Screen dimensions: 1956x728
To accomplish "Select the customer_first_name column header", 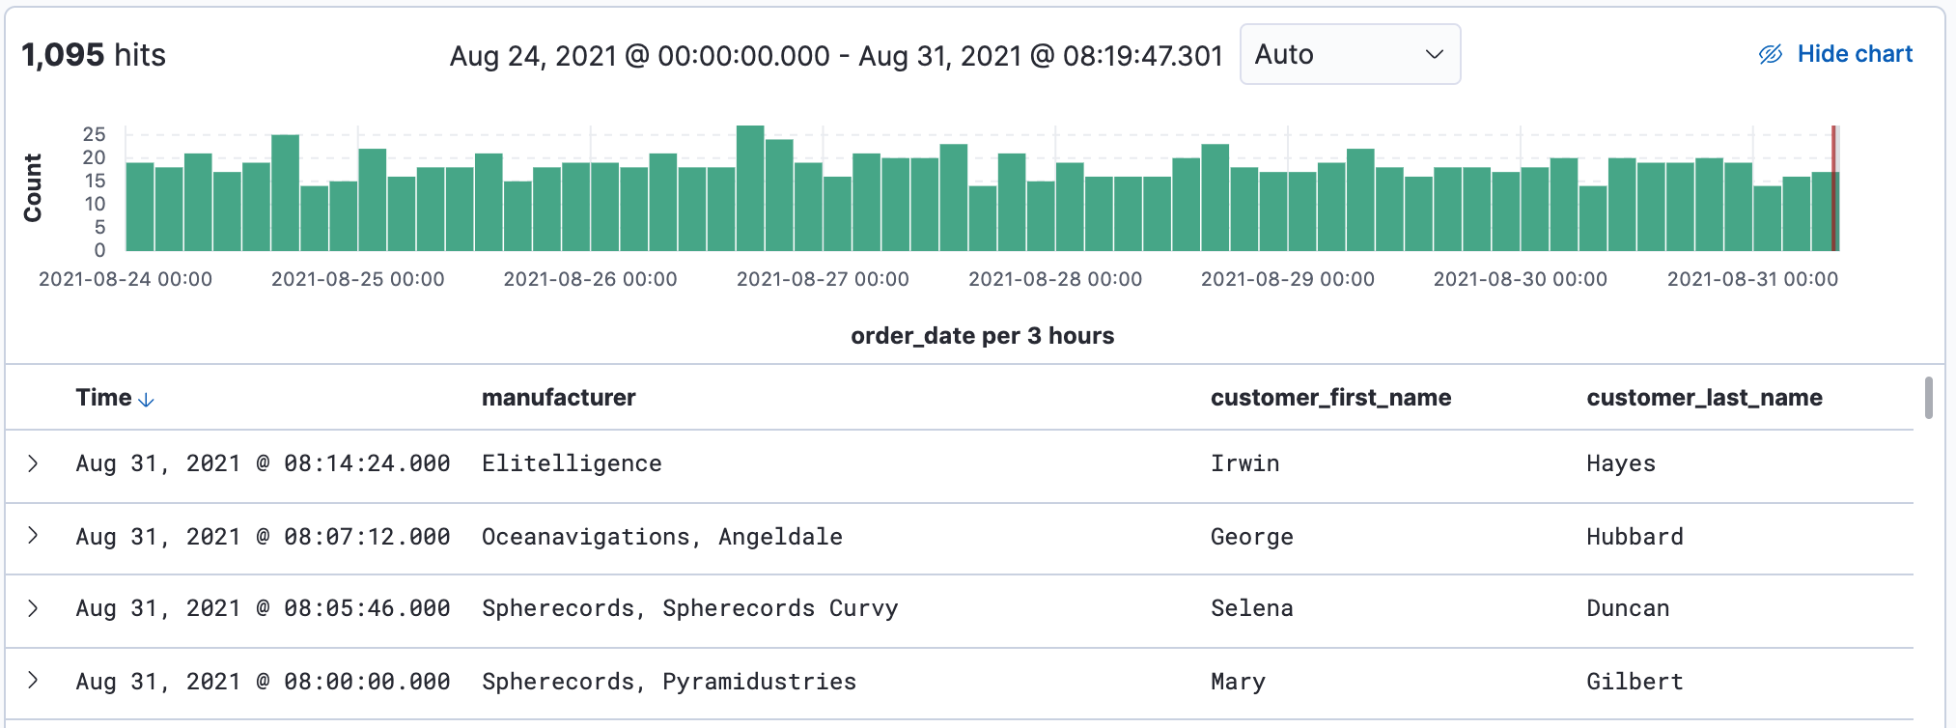I will (1330, 398).
